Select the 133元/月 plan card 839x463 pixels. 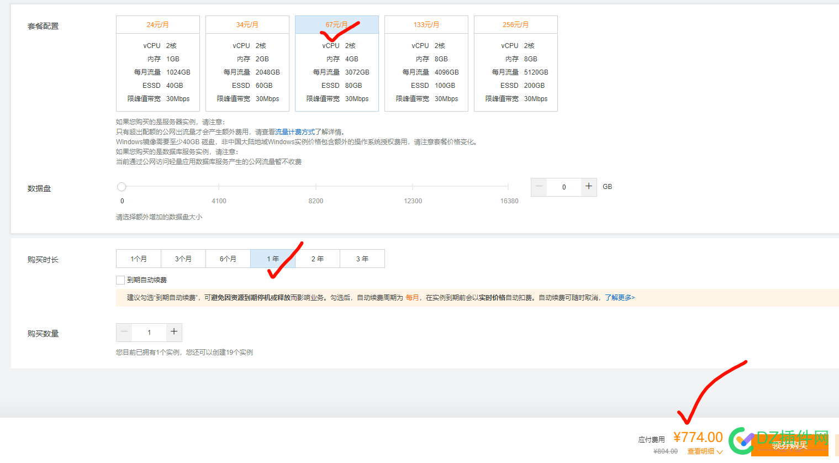426,64
